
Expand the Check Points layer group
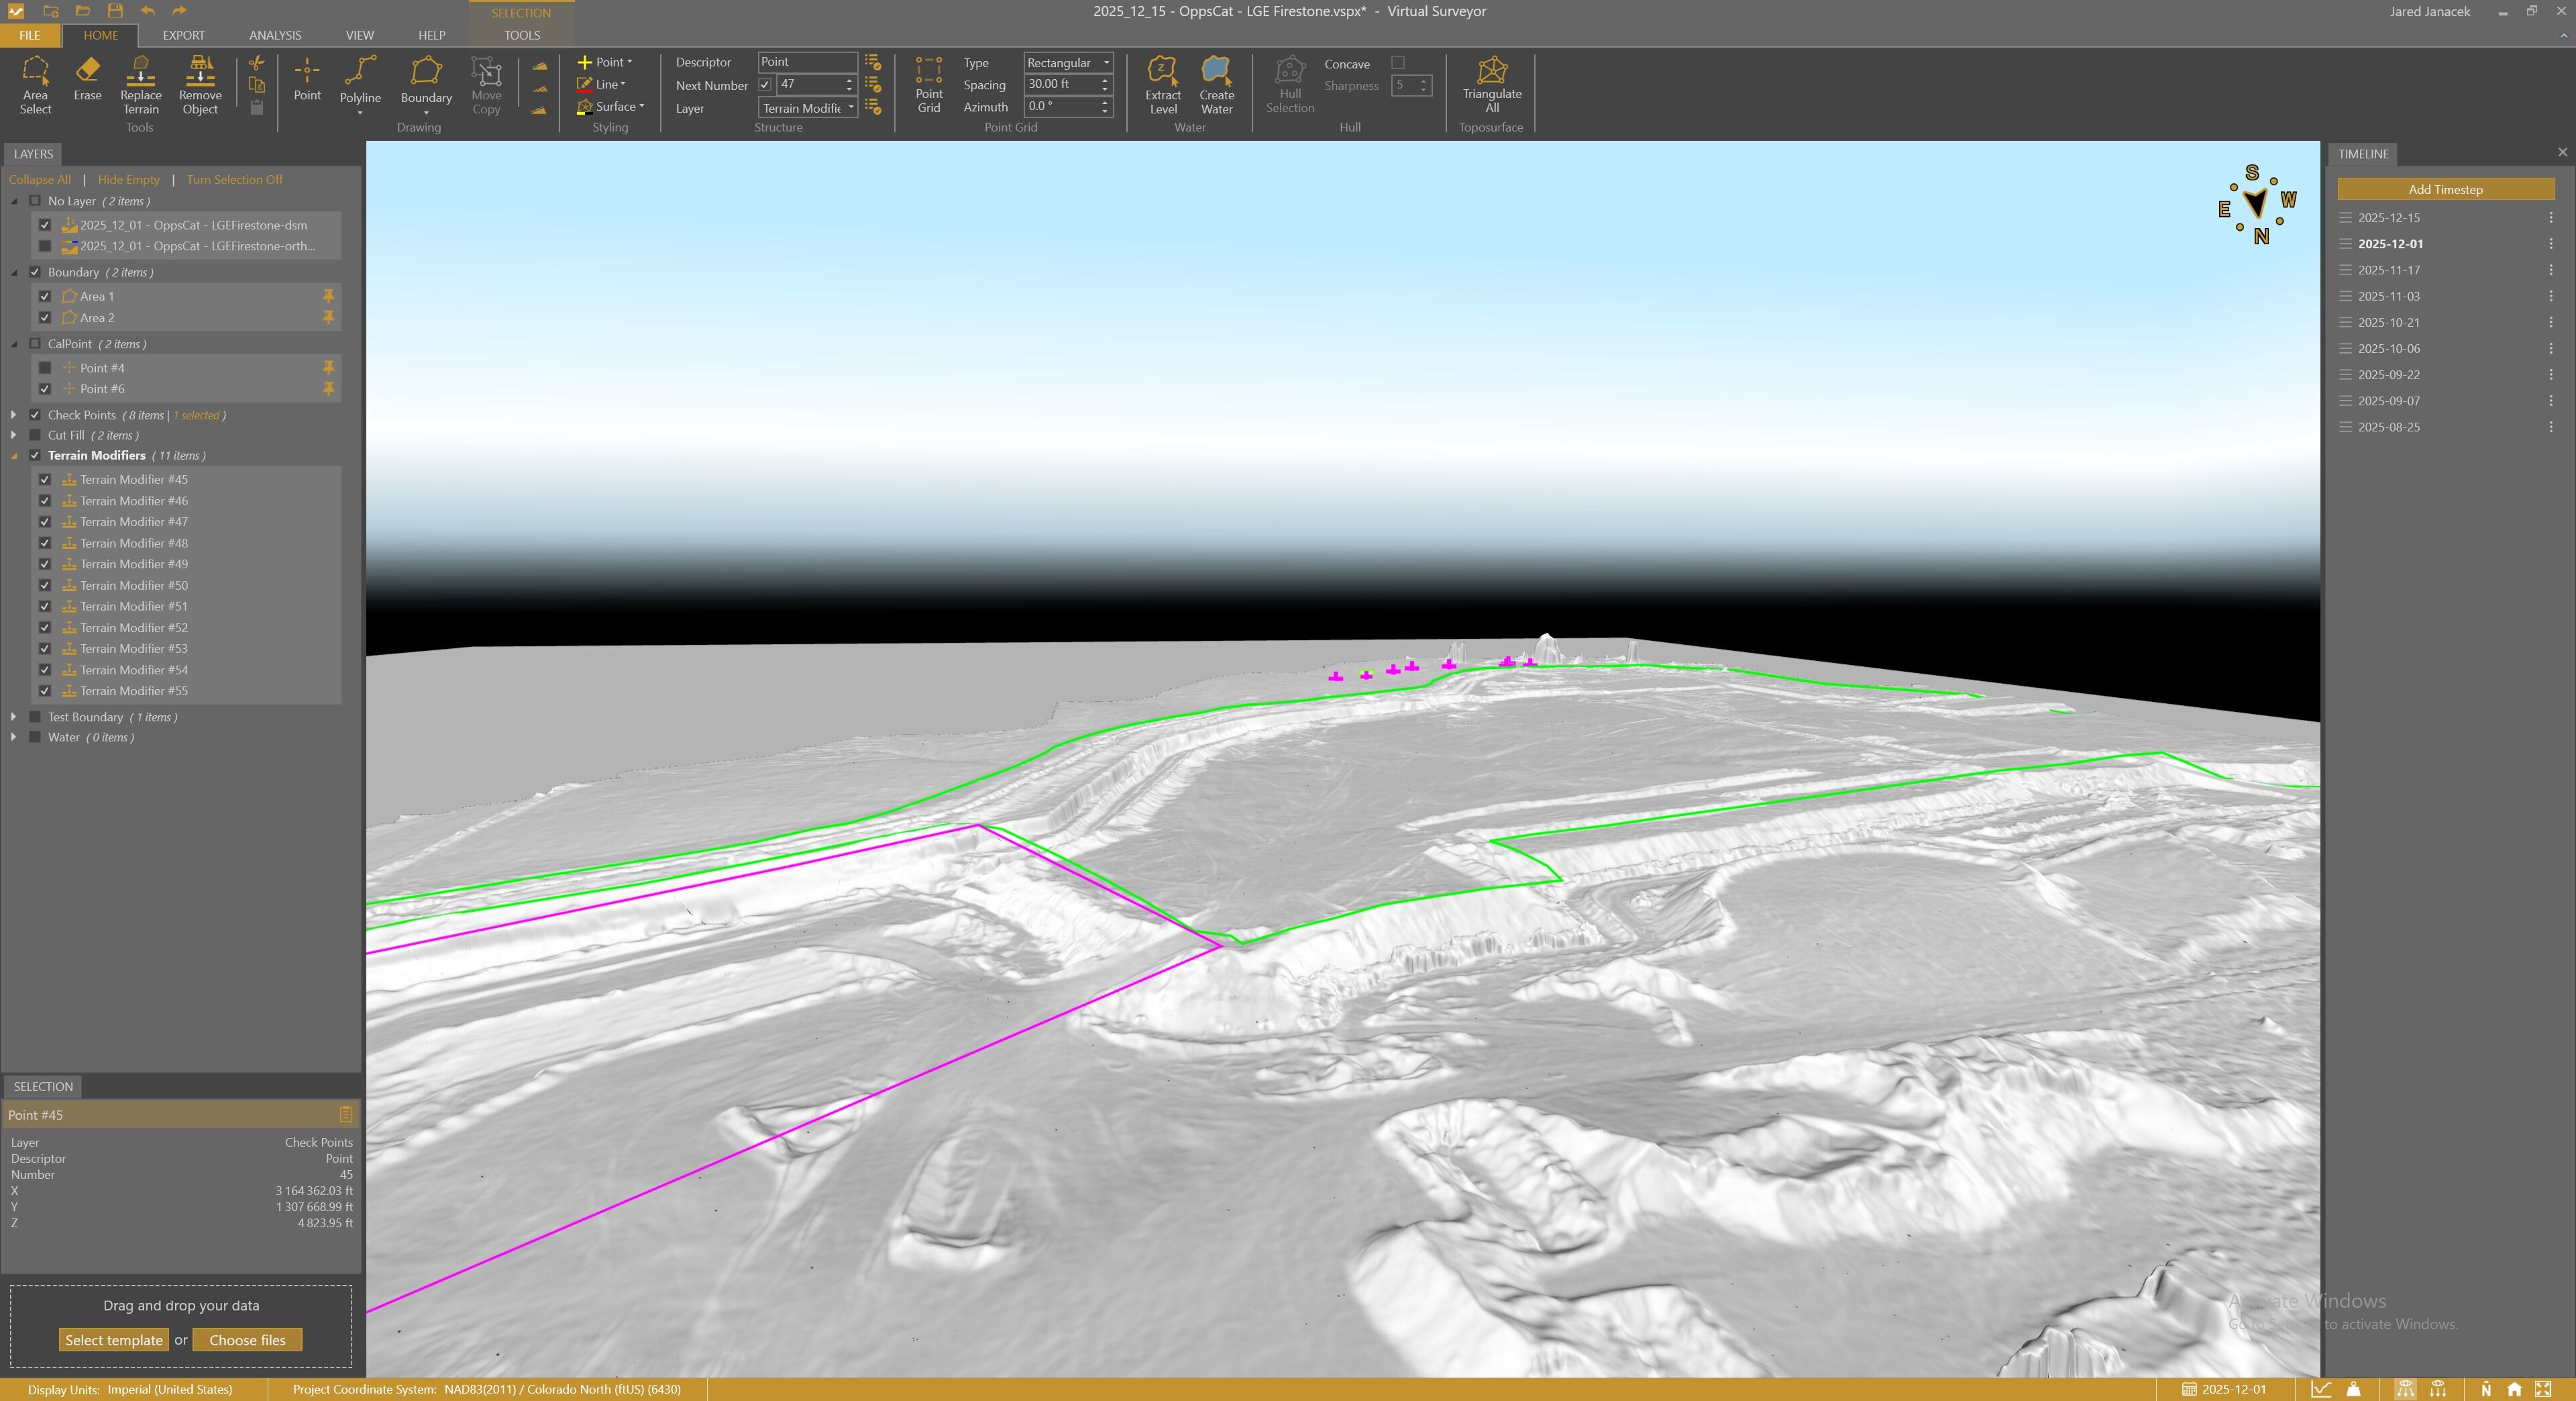[x=13, y=414]
